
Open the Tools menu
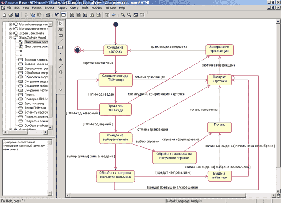click(x=85, y=8)
